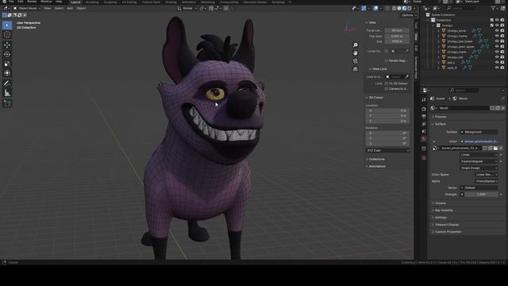Screen dimensions: 508x286
Task: Toggle the camera view icon
Action: click(356, 61)
